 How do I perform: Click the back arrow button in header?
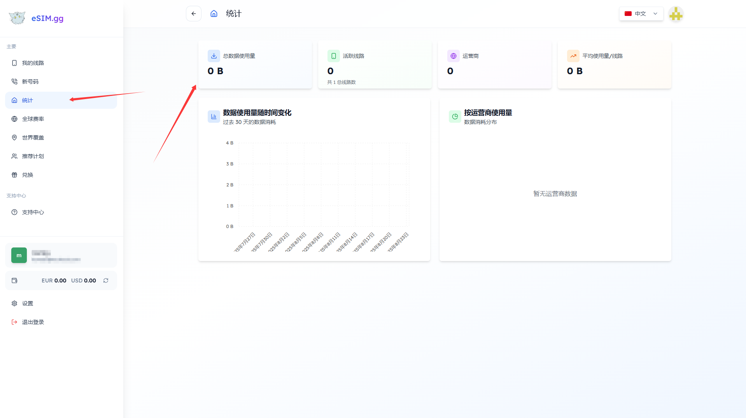(193, 14)
